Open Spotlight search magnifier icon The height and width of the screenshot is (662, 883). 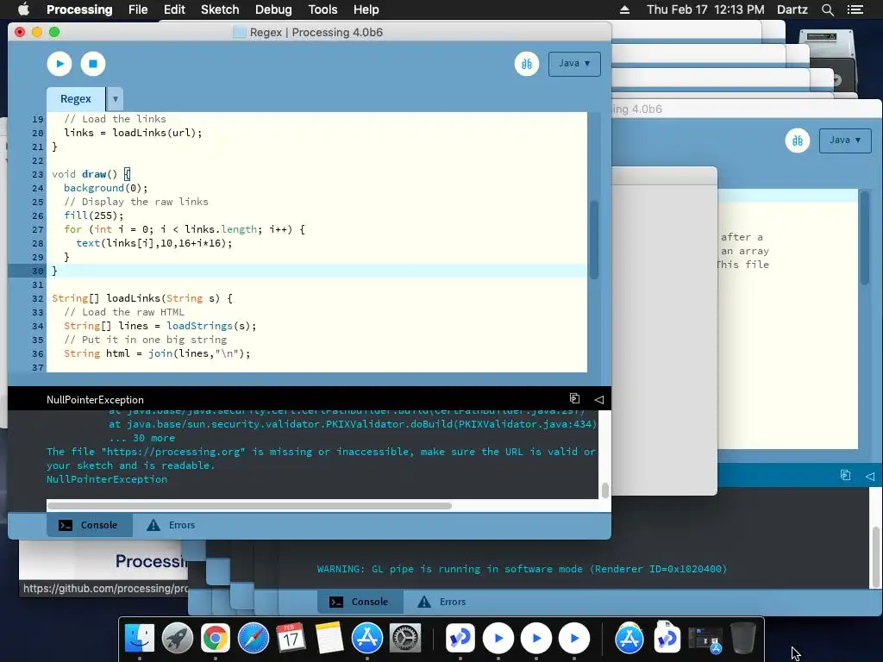(827, 9)
